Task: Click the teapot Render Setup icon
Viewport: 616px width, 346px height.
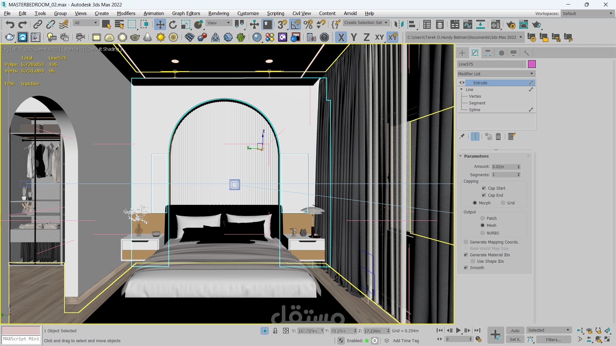Action: pyautogui.click(x=510, y=25)
